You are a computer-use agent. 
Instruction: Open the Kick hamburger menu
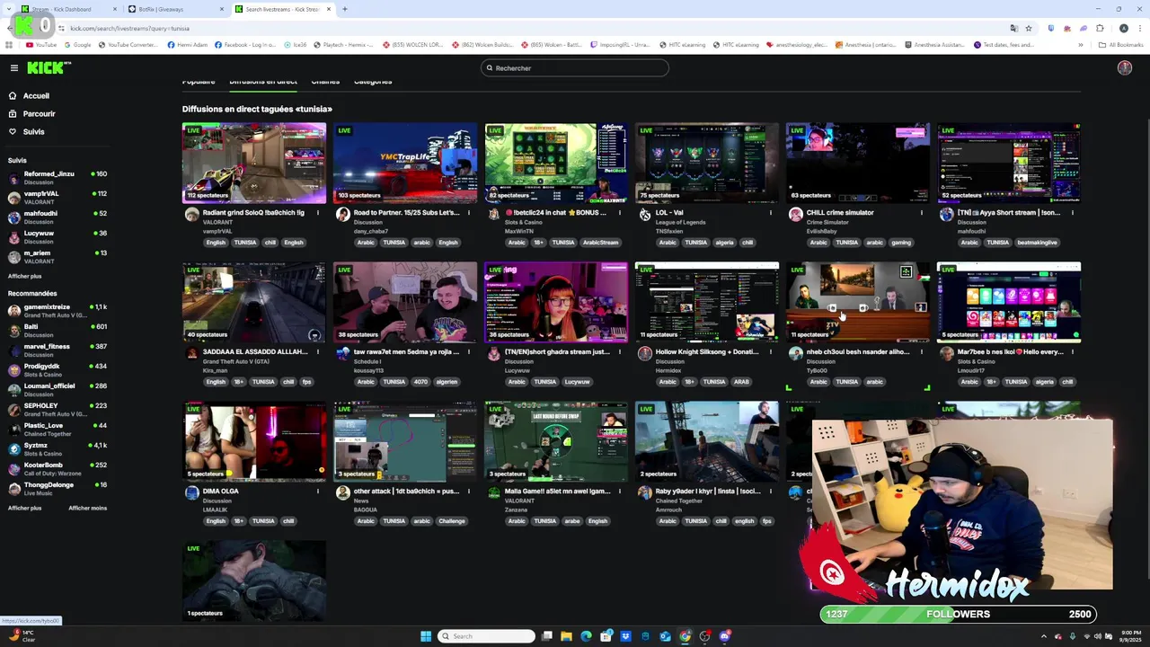point(13,68)
